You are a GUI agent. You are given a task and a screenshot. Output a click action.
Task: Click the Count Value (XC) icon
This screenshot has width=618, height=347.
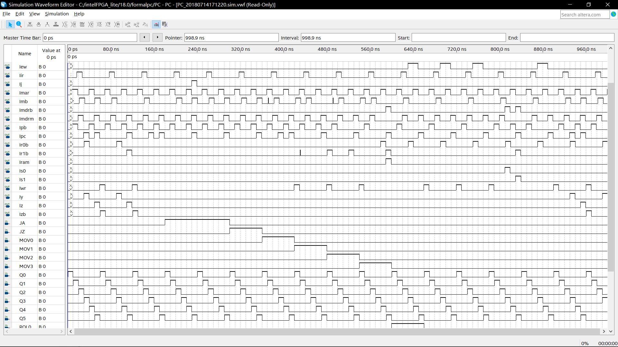91,24
